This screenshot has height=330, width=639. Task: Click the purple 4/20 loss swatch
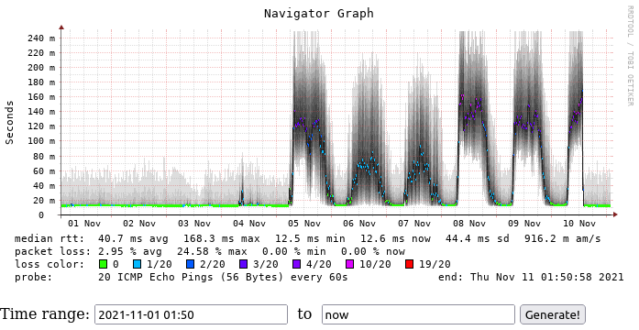[297, 264]
